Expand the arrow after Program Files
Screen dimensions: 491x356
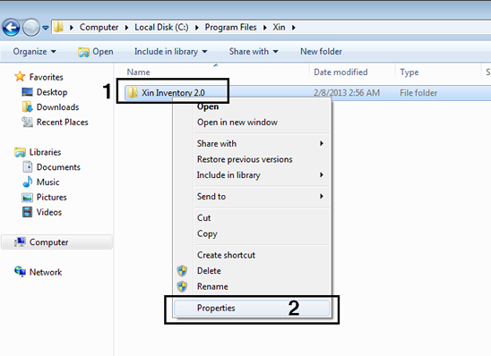pyautogui.click(x=265, y=28)
